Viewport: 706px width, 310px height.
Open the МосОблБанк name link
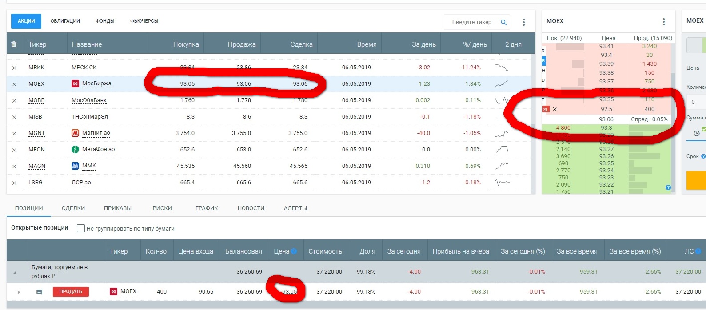coord(89,100)
